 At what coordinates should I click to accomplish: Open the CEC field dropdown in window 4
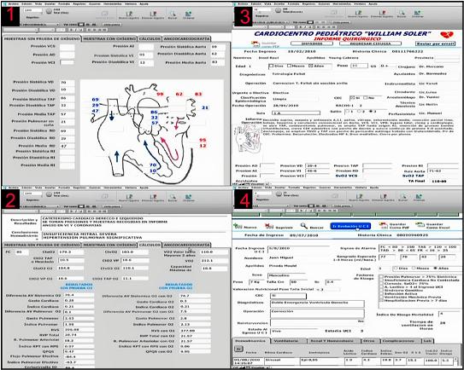[288, 296]
